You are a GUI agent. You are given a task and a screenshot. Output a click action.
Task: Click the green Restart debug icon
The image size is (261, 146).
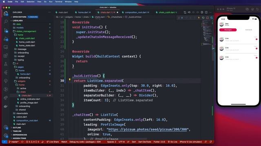(203, 18)
